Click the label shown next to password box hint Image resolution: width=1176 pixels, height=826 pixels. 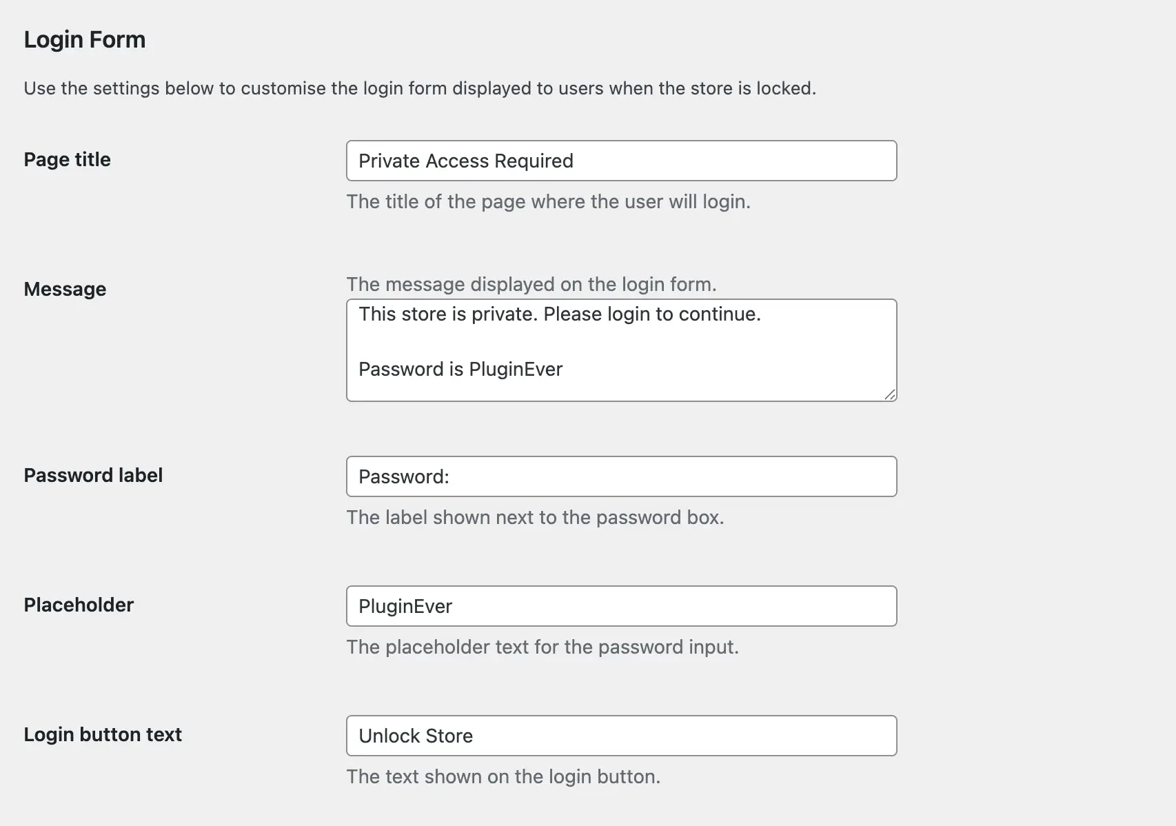click(x=536, y=517)
